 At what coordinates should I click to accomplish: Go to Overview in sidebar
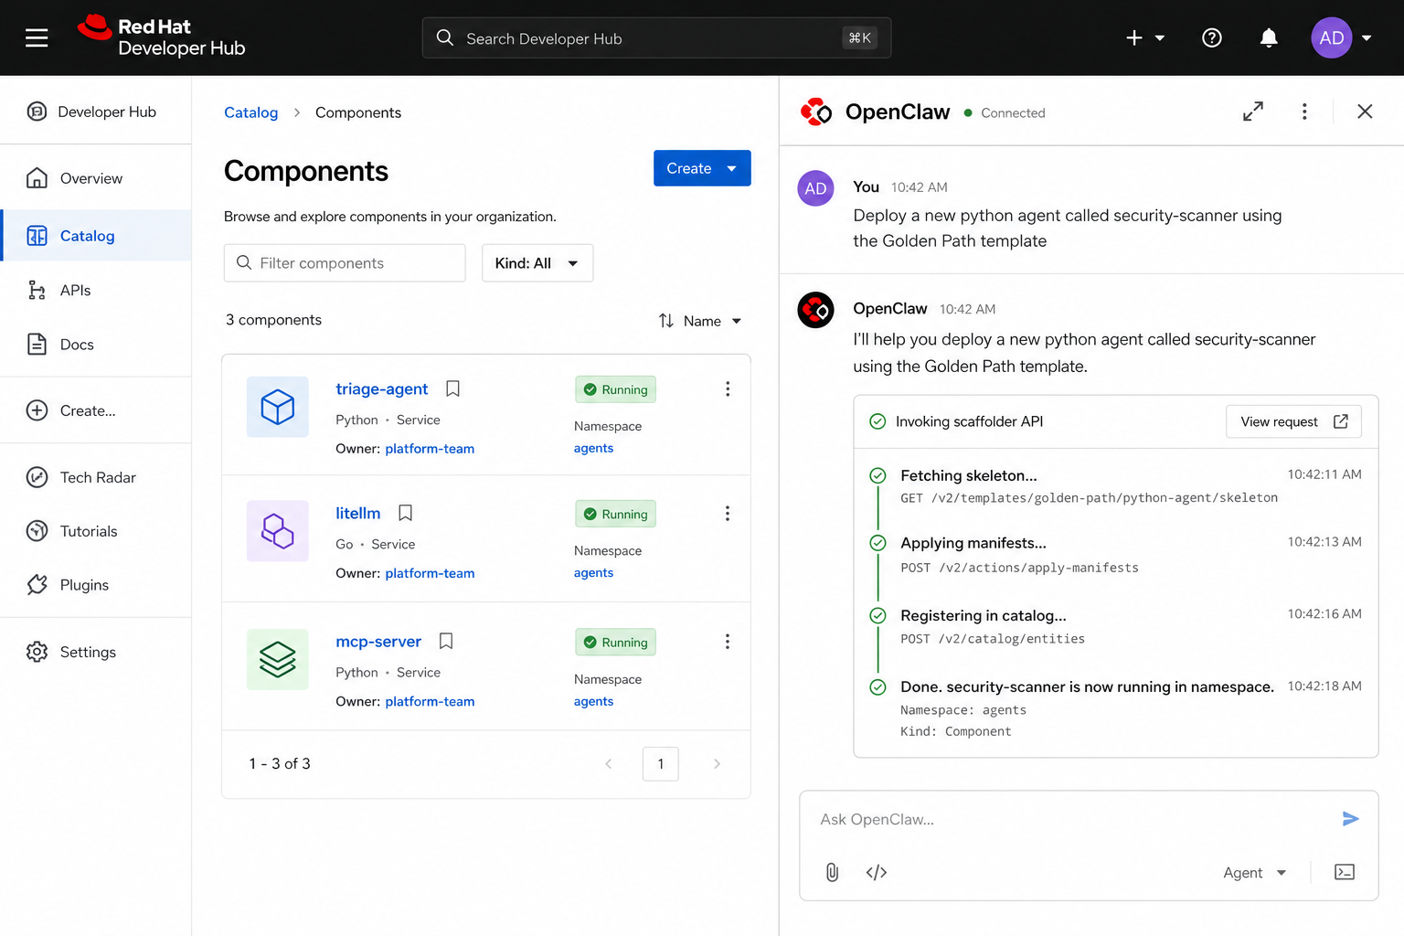point(95,178)
